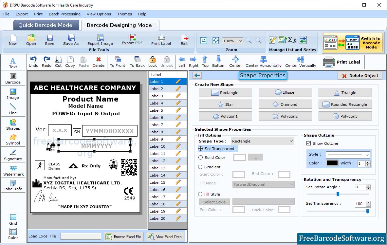Click the red Delete icon in toolbar
The width and height of the screenshot is (387, 245).
click(99, 62)
